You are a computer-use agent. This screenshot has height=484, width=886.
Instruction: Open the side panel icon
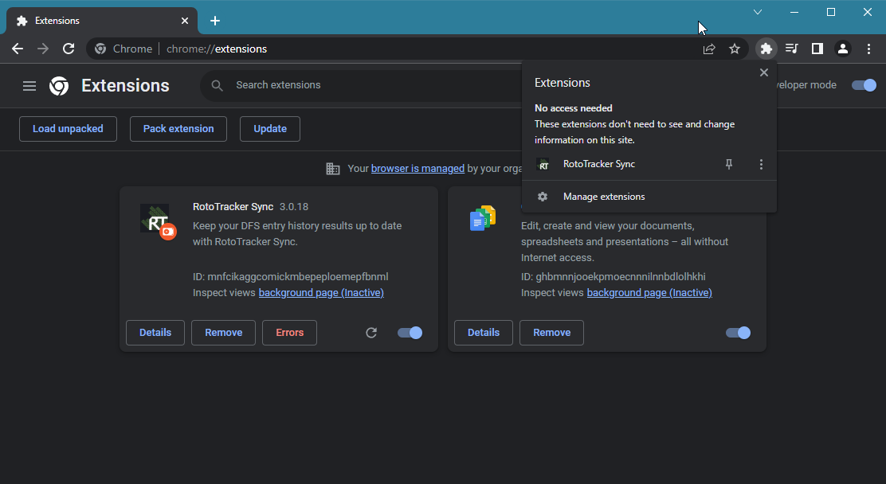[x=817, y=49]
